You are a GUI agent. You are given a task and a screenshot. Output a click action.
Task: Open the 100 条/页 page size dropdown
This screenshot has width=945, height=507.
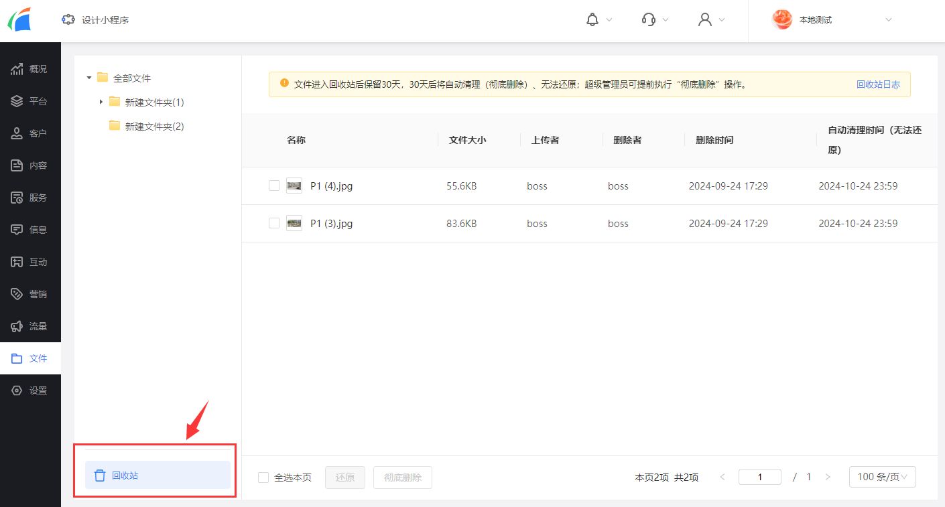coord(882,477)
